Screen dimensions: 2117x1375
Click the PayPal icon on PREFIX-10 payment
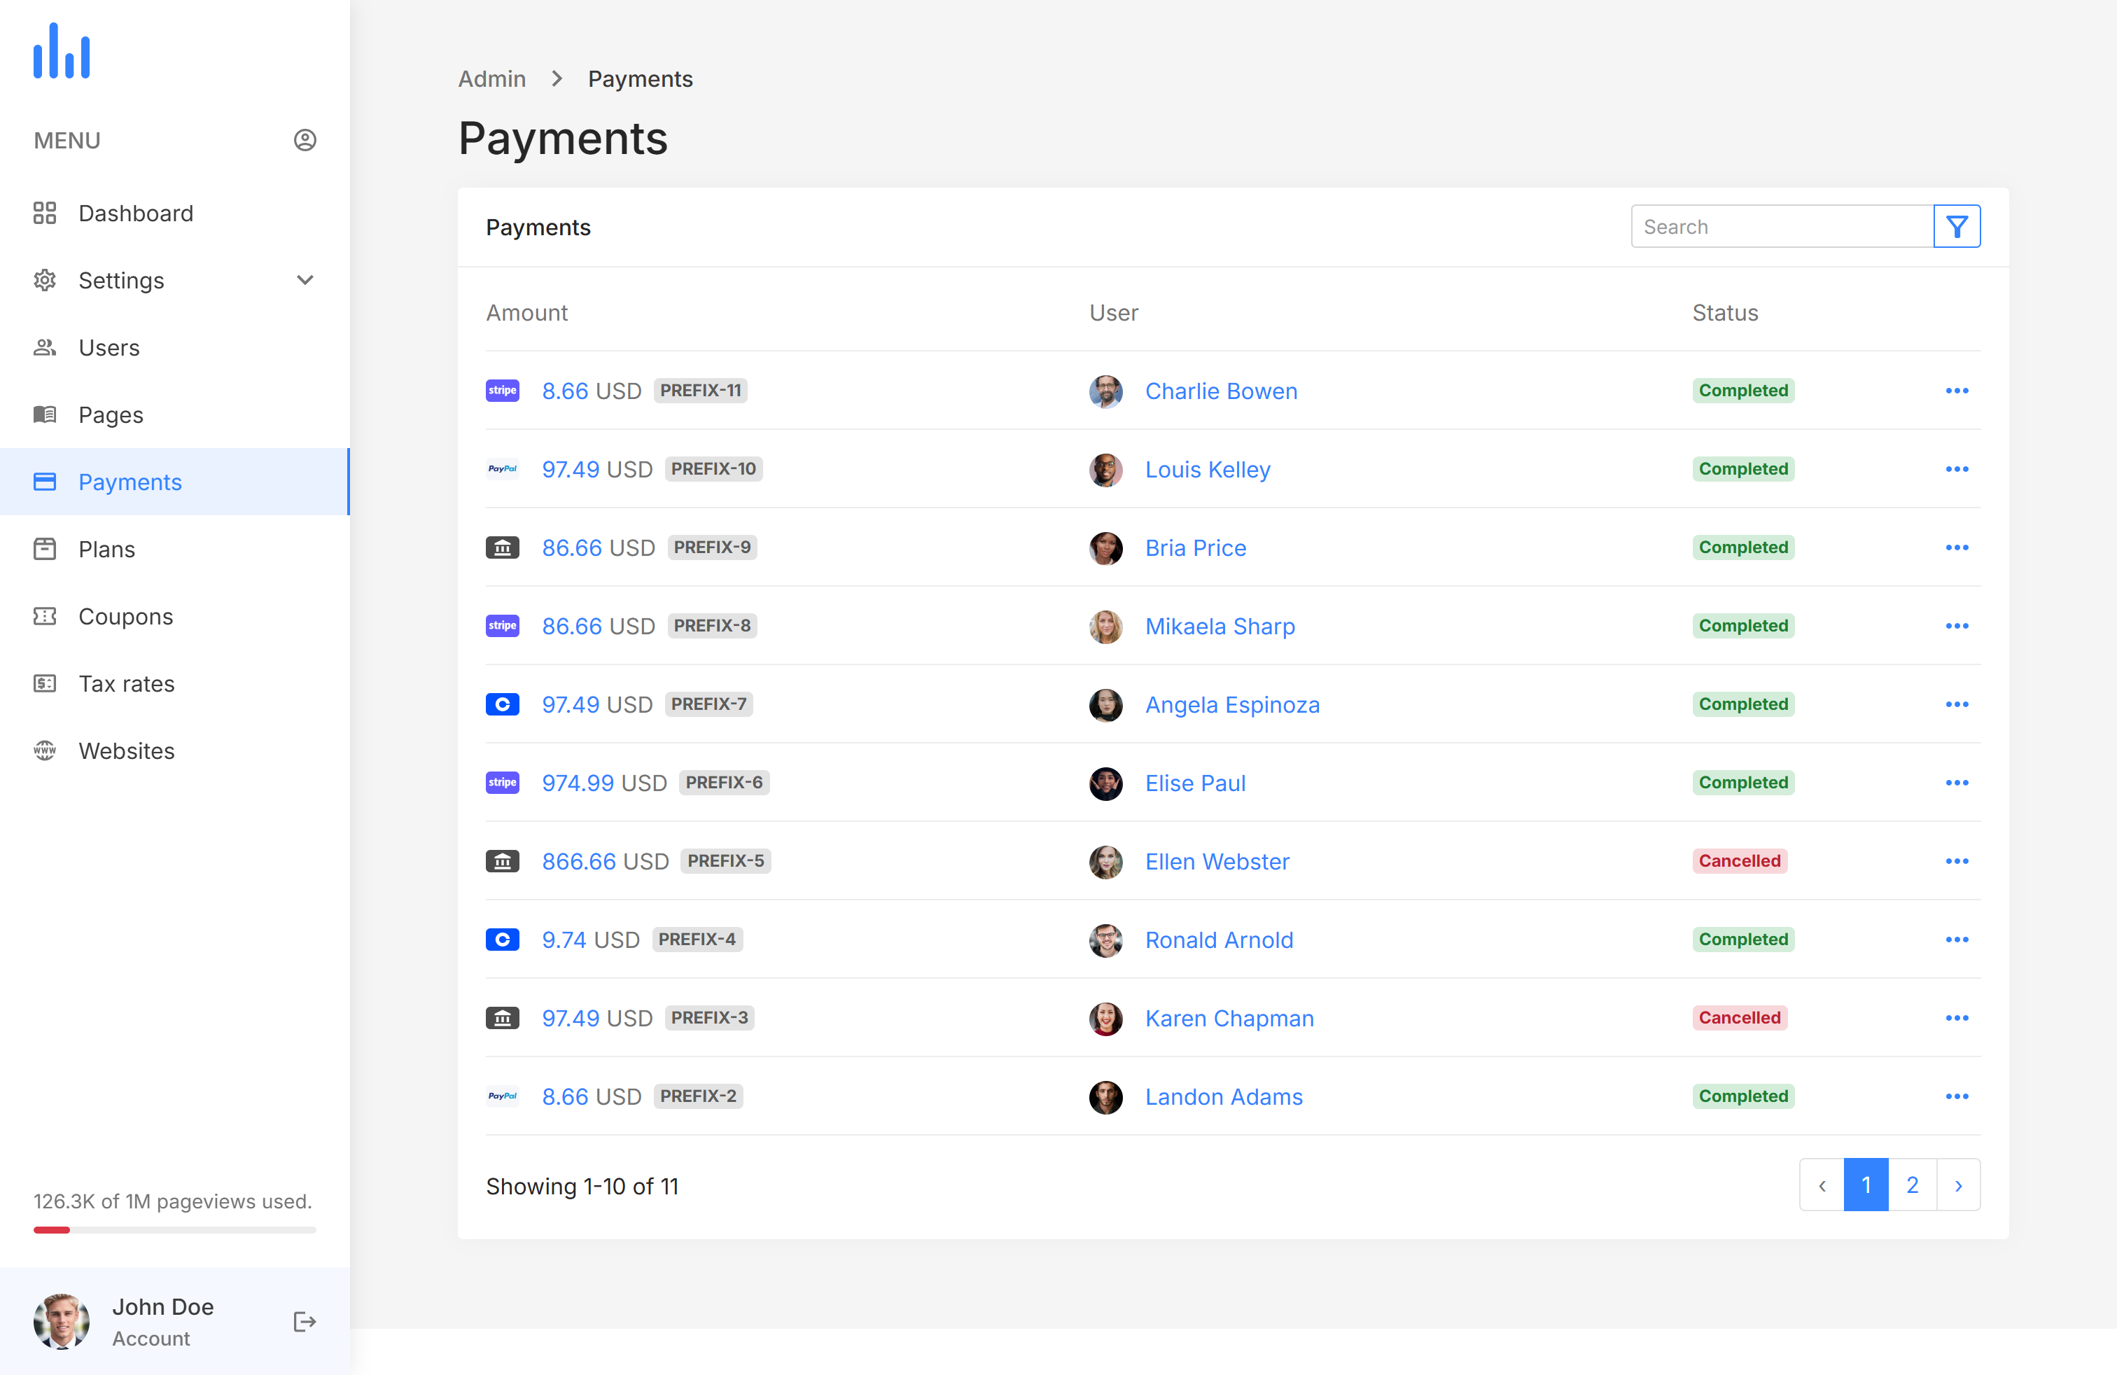click(x=502, y=468)
